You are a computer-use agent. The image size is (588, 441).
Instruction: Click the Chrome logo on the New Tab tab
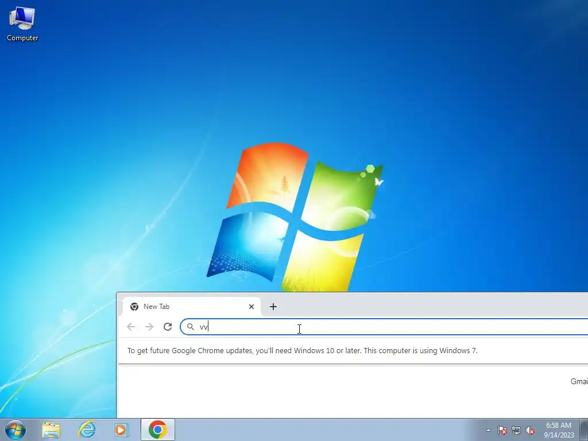(x=134, y=307)
